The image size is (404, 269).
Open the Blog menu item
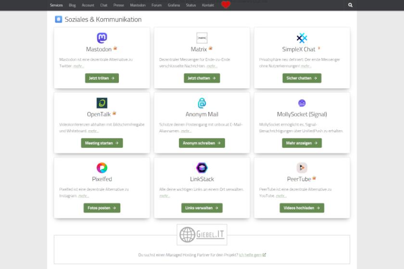click(x=73, y=5)
